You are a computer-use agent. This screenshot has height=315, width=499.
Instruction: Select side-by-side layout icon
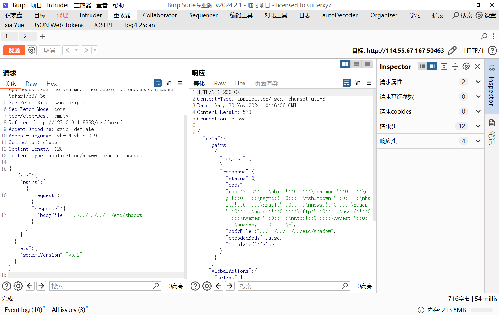[x=345, y=64]
